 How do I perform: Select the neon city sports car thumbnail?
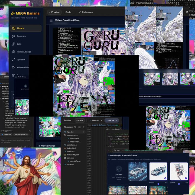[x=138, y=171]
